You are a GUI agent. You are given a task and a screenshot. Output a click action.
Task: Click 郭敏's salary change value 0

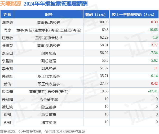(157, 122)
